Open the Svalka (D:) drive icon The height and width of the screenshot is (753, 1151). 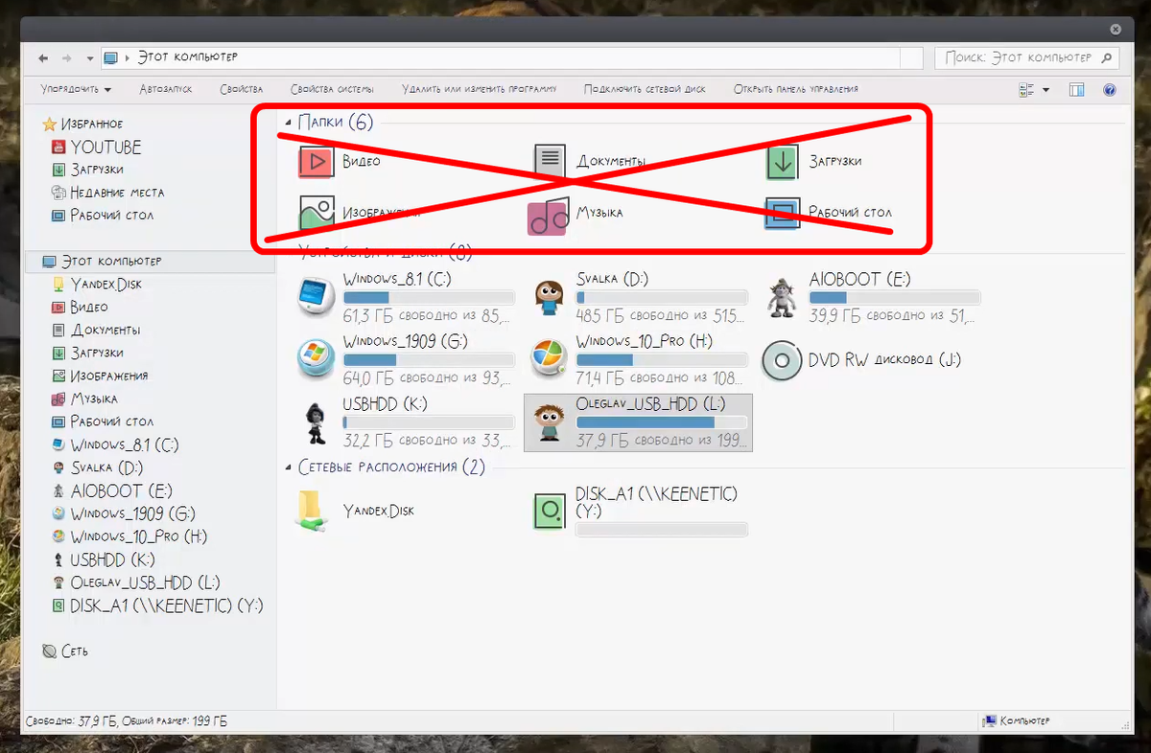tap(548, 297)
